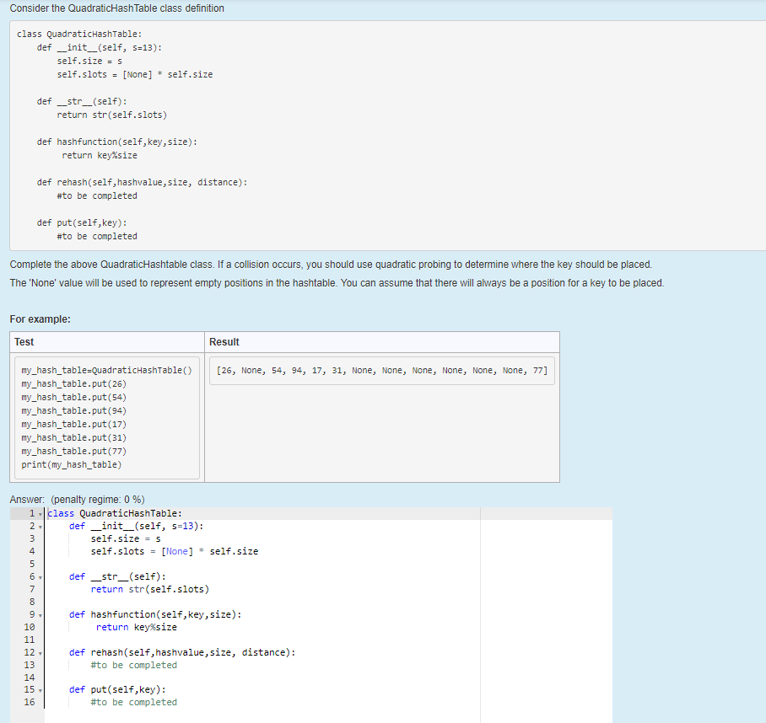Click 'return str(self.slots)' in the answer editor
The image size is (766, 723).
click(x=150, y=589)
